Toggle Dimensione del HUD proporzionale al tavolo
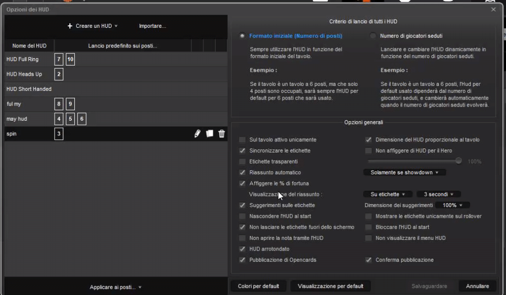The height and width of the screenshot is (295, 506). click(368, 139)
